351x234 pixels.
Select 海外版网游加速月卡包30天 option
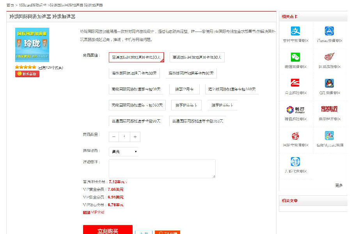134,73
